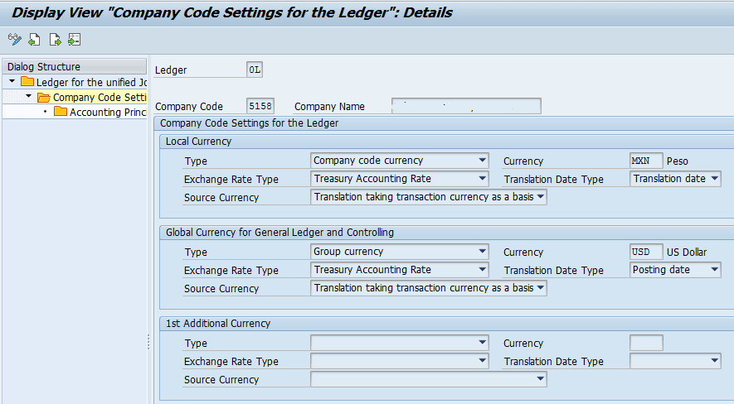734x404 pixels.
Task: Click the Accounting Principles folder icon
Action: (x=61, y=112)
